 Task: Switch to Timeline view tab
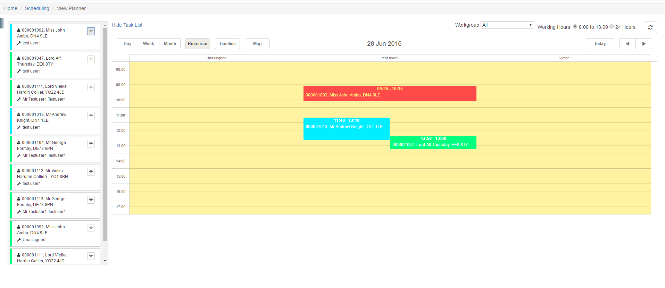click(x=227, y=44)
